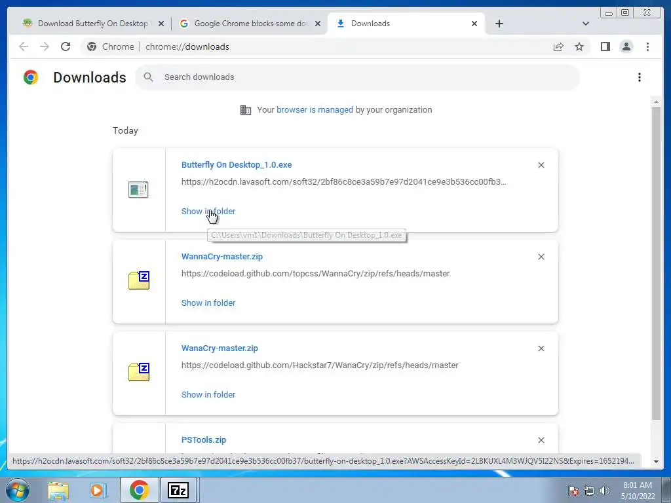This screenshot has width=671, height=503.
Task: Click the codeload Hackstar7 WanaCry source URL
Action: 320,365
